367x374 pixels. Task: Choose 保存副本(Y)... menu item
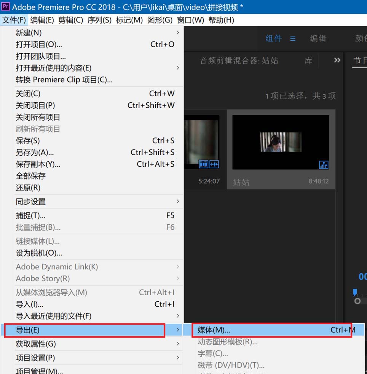coord(92,164)
